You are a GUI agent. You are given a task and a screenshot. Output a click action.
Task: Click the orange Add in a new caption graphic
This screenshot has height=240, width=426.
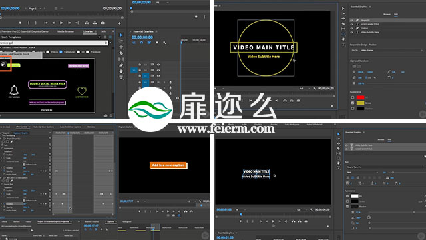pyautogui.click(x=168, y=165)
